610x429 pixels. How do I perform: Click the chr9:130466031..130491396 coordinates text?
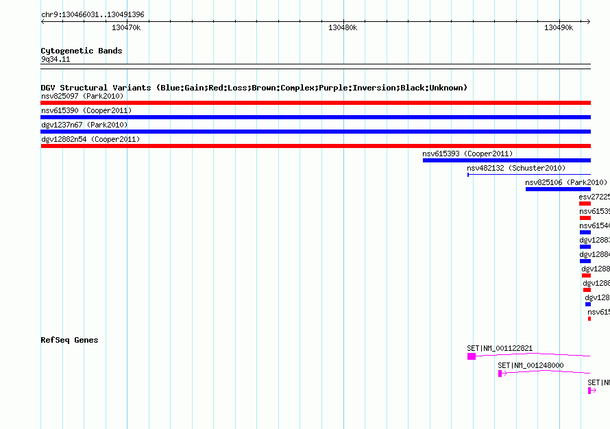[93, 14]
